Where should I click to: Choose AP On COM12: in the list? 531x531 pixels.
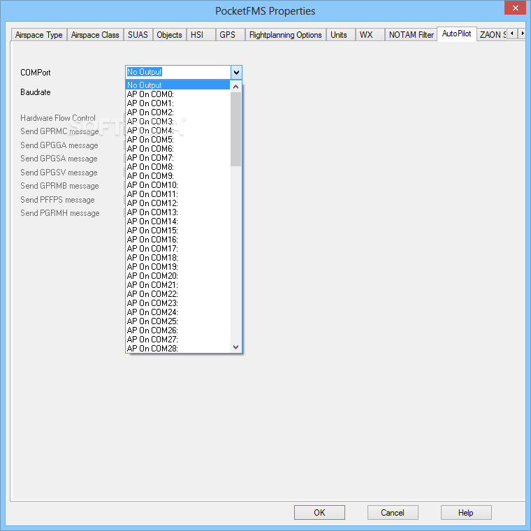point(177,203)
